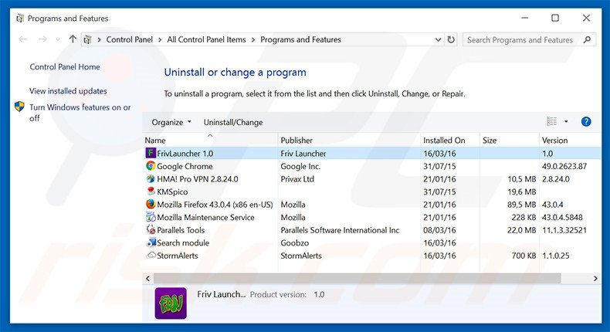This screenshot has height=332, width=610.
Task: Click the KMSpico red button icon
Action: tap(151, 191)
